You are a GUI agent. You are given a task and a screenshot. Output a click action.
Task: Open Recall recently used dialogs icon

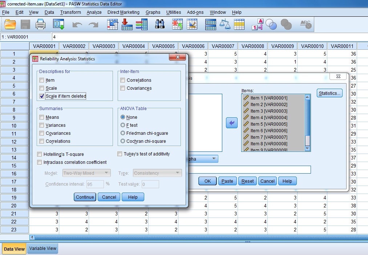tap(58, 24)
